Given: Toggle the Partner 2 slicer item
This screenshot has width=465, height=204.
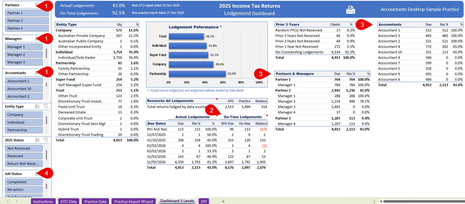Looking at the screenshot, I should click(27, 21).
